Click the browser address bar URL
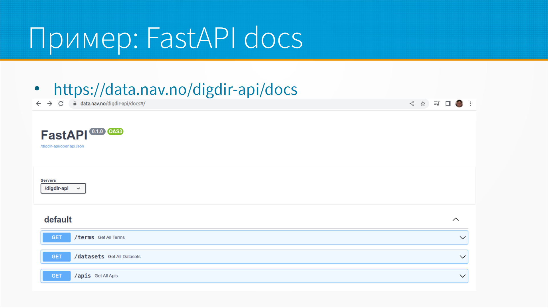The height and width of the screenshot is (308, 548). tap(113, 104)
